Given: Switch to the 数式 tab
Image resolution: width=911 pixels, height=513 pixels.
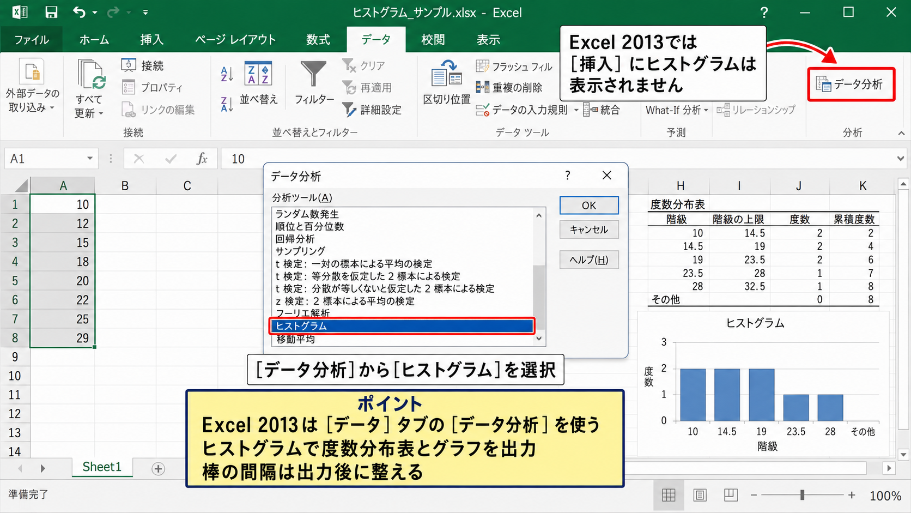Looking at the screenshot, I should coord(318,40).
